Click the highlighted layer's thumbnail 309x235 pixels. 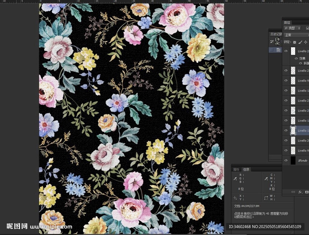click(x=293, y=131)
